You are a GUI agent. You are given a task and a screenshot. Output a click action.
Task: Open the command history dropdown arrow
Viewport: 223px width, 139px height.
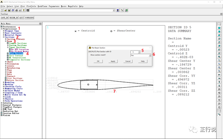tap(114, 10)
